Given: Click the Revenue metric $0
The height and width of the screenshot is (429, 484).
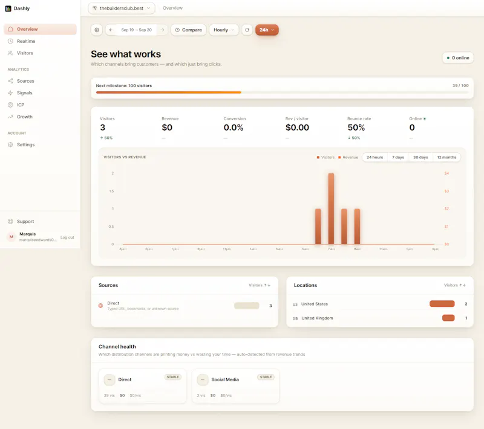Looking at the screenshot, I should pyautogui.click(x=167, y=127).
